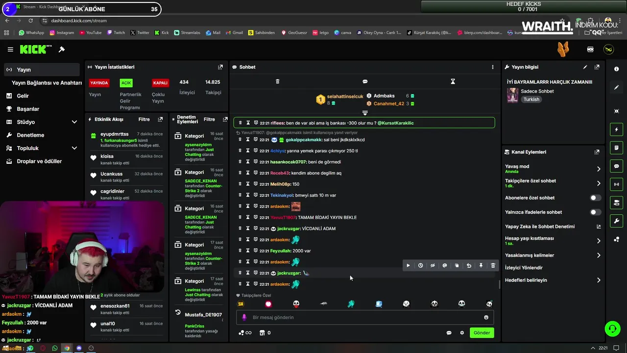627x353 pixels.
Task: Click the copy icon in message toolbar
Action: pos(457,265)
